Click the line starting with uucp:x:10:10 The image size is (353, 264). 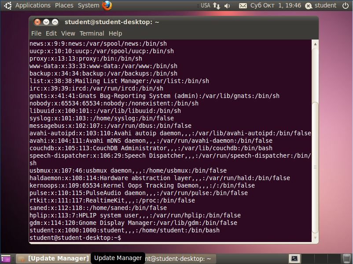pos(102,51)
